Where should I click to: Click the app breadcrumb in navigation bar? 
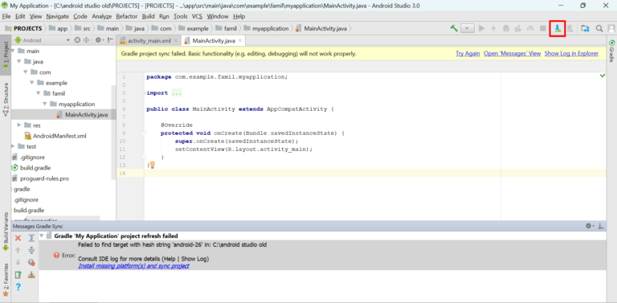(x=59, y=28)
